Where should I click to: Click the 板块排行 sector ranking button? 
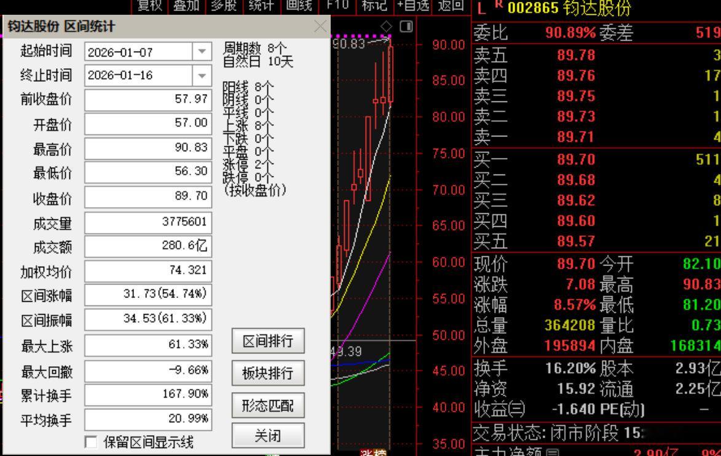tap(269, 371)
